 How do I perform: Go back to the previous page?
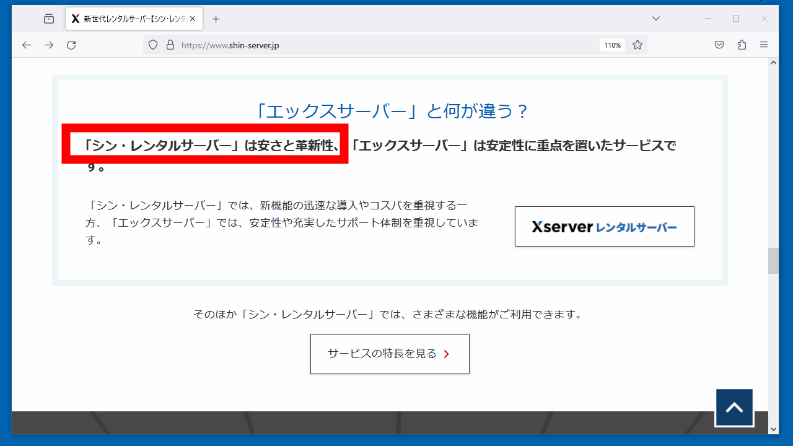click(x=26, y=45)
